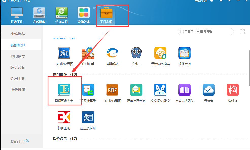Screen dimensions: 250x150
Task: Select 热门推荐 in sidebar
Action: tap(18, 56)
